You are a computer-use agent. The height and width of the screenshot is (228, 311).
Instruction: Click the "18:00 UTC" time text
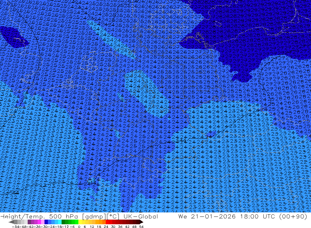[257, 216]
